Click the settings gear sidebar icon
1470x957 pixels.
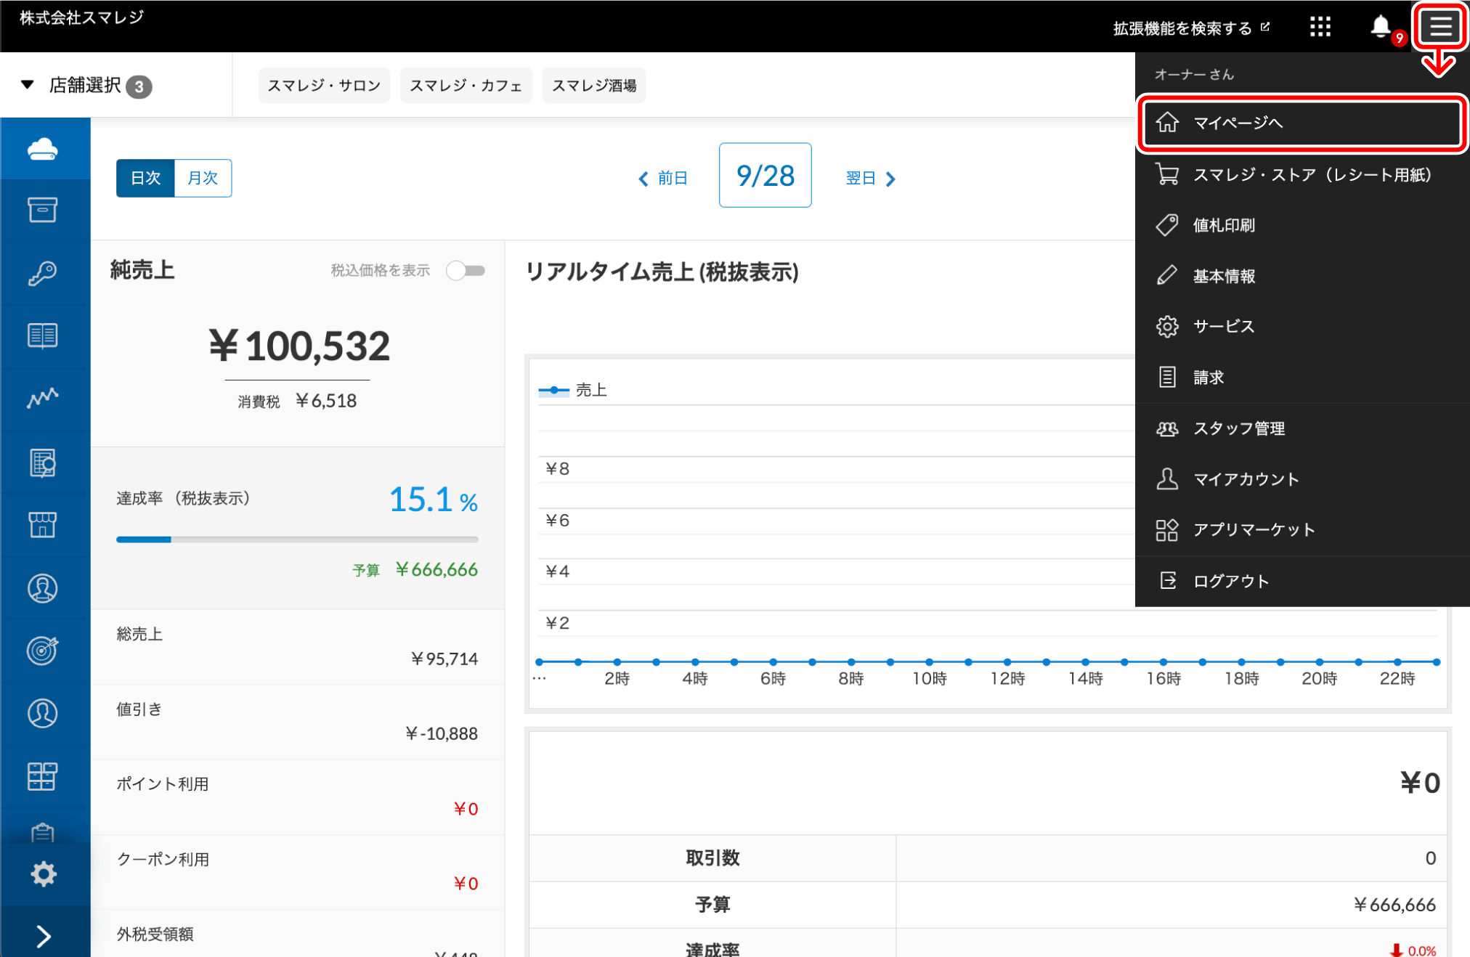coord(43,873)
